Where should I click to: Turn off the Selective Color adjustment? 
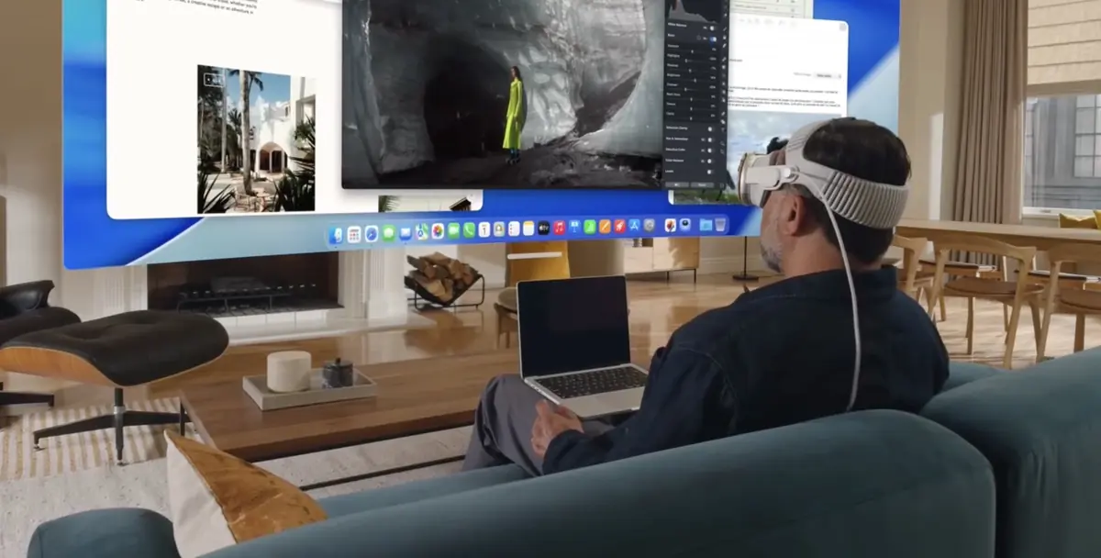[x=709, y=150]
